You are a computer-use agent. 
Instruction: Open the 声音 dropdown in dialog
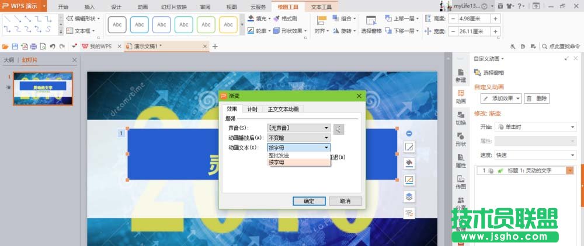tap(298, 128)
